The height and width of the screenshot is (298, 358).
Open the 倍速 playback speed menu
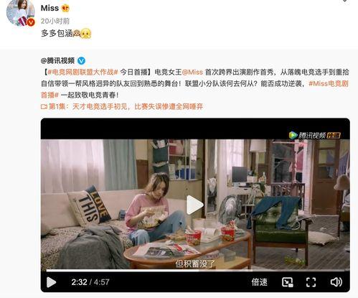pyautogui.click(x=259, y=282)
